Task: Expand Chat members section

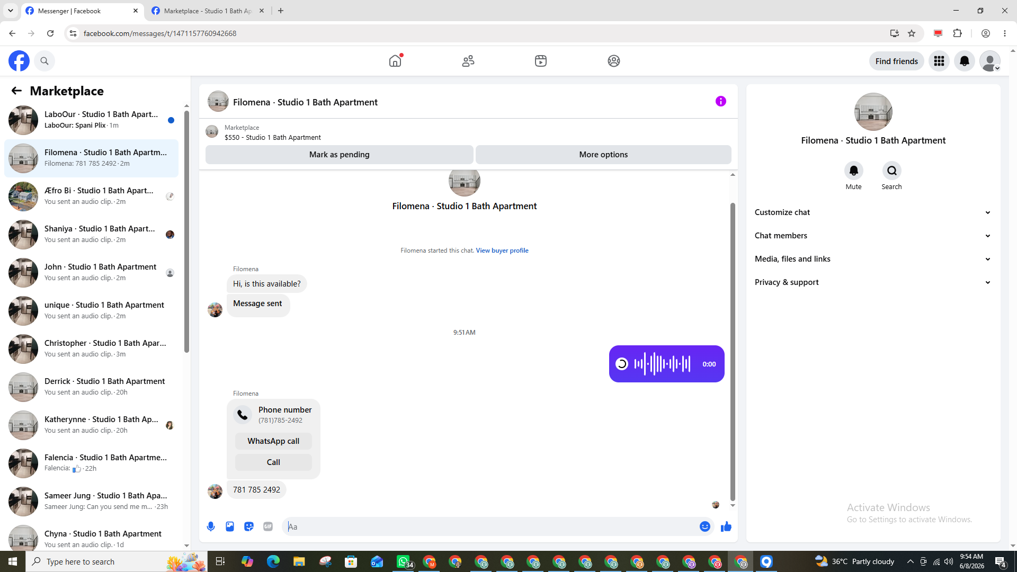Action: coord(873,236)
